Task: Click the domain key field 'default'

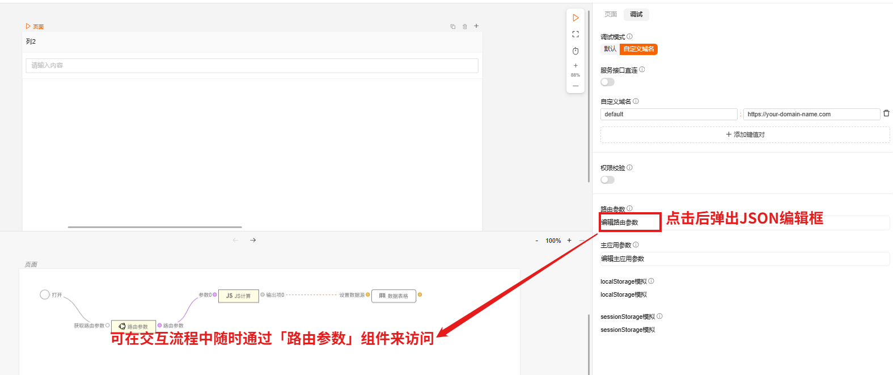Action: point(669,114)
